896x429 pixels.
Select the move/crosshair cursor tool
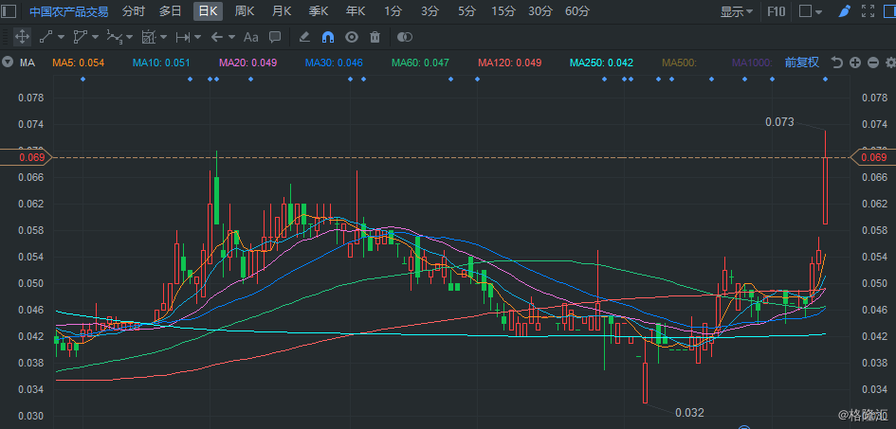[20, 37]
